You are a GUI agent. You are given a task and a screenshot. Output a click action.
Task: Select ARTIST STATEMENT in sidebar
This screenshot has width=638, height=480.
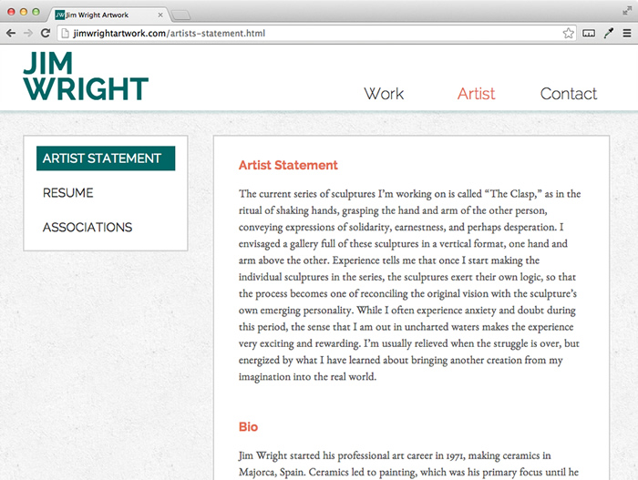pyautogui.click(x=105, y=158)
